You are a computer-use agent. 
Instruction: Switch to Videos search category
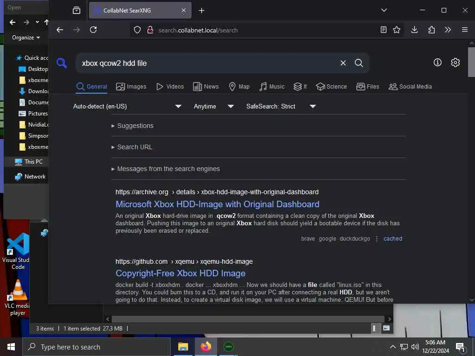click(170, 87)
